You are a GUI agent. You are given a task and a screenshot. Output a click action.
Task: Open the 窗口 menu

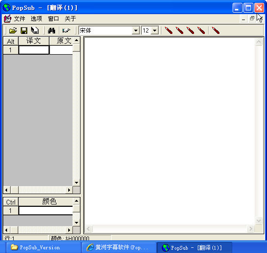click(53, 18)
